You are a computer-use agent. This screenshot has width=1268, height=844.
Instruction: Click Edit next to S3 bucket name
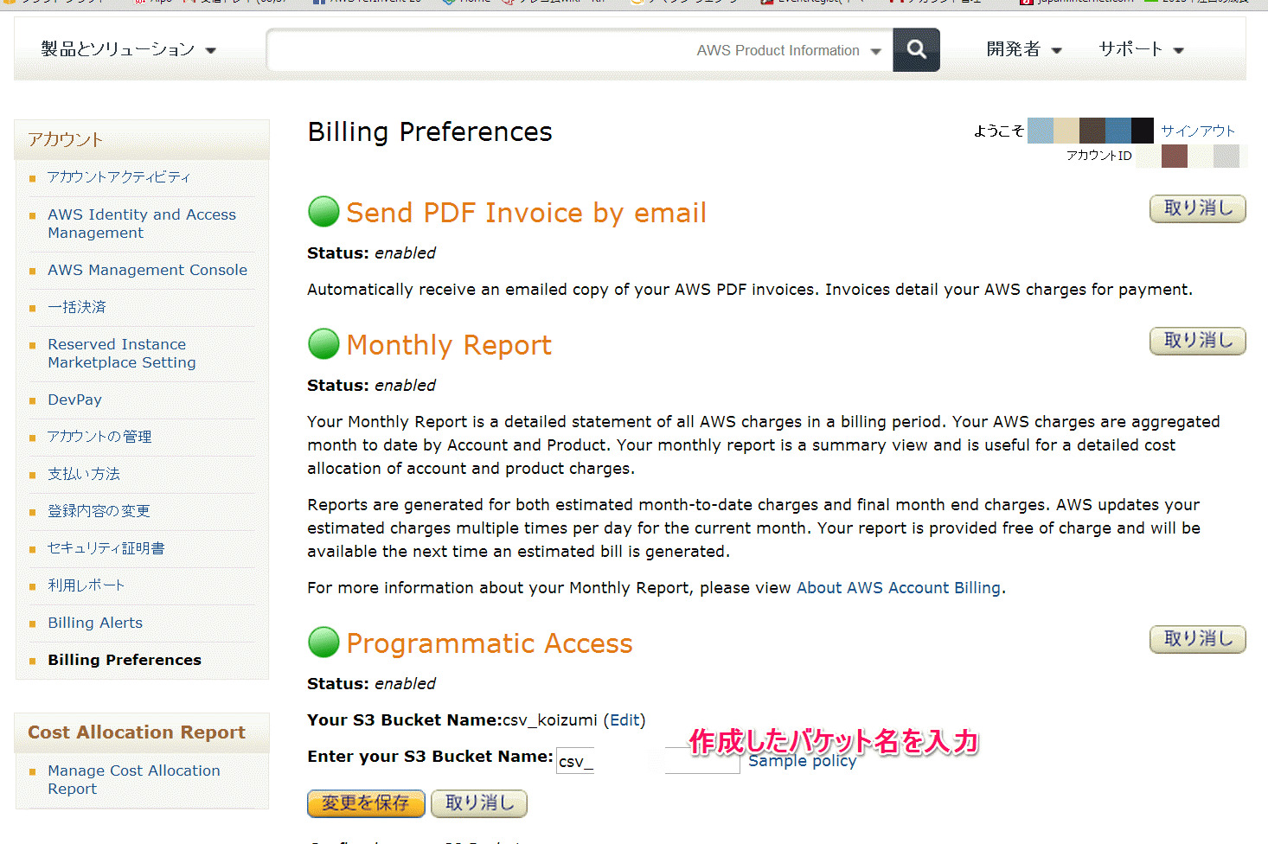(625, 720)
